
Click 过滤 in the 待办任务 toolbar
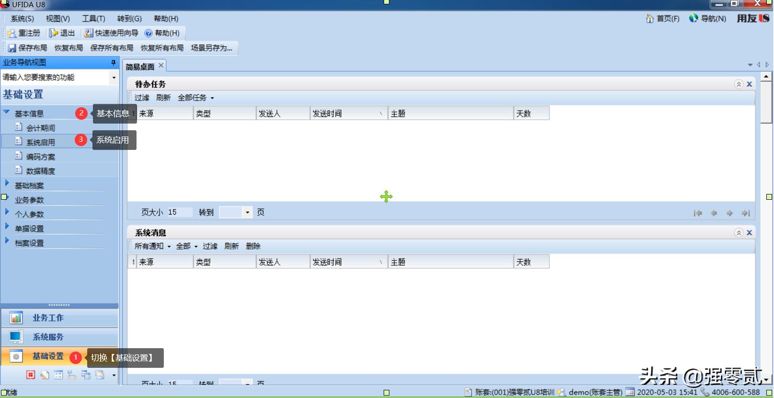[142, 98]
